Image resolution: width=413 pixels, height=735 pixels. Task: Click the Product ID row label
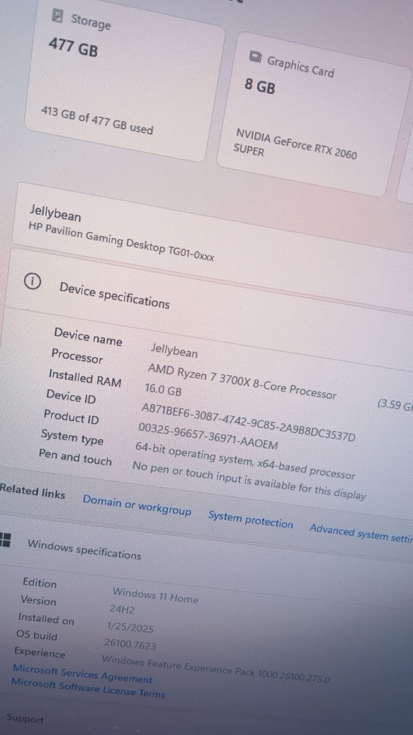tap(71, 417)
